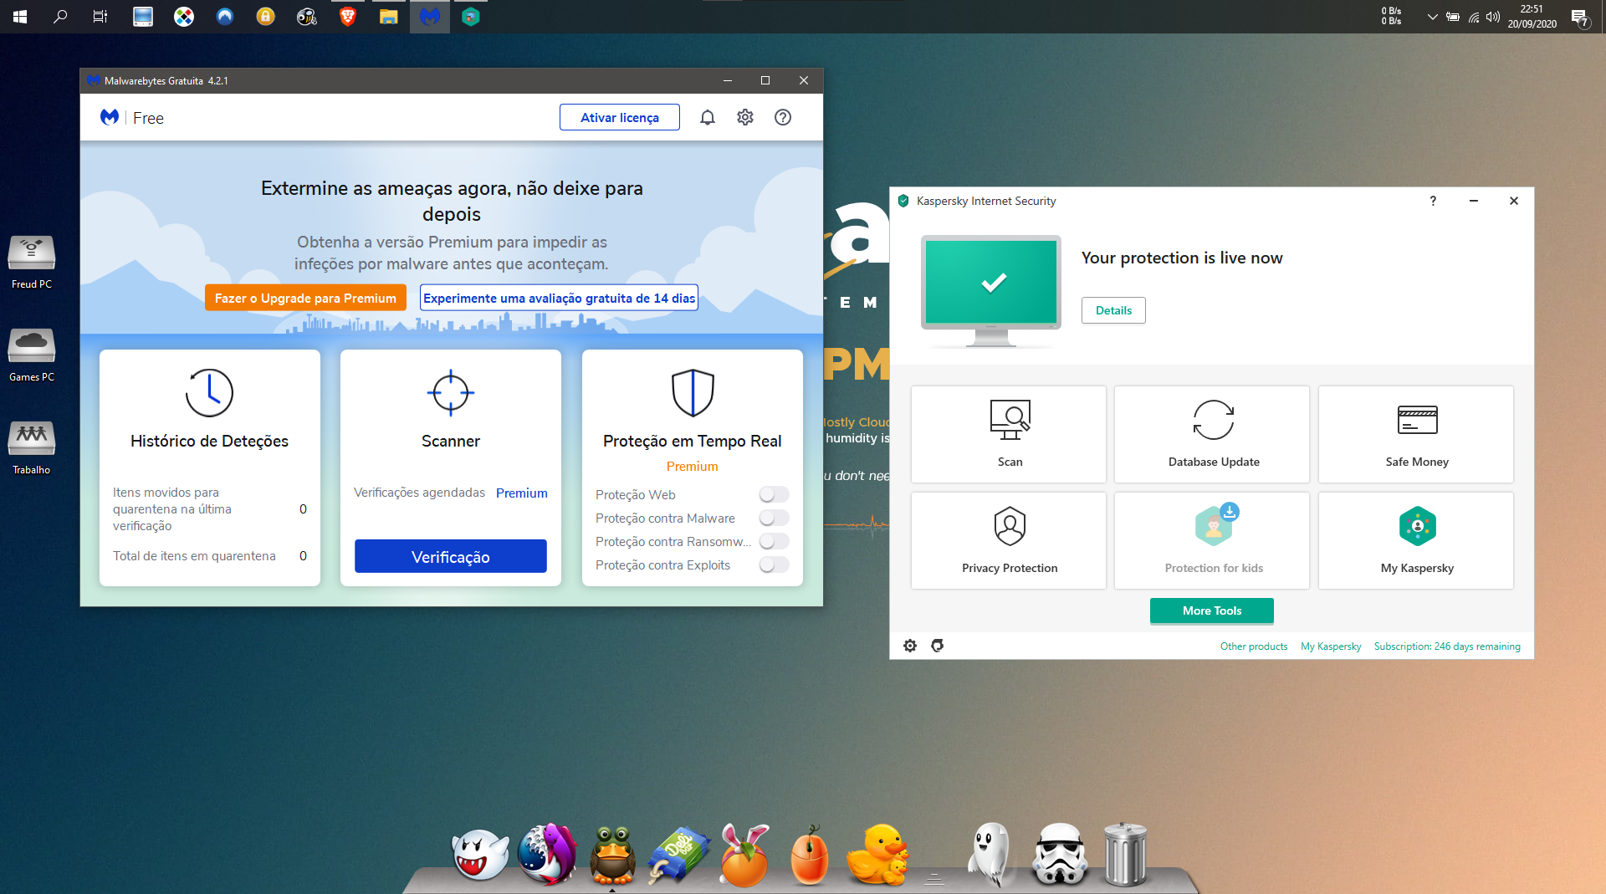Open Malwarebytes notifications bell
Image resolution: width=1606 pixels, height=894 pixels.
708,118
